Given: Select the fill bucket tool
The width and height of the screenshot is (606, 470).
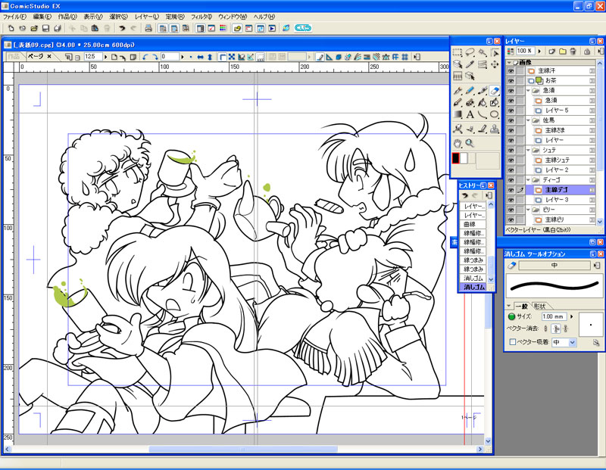Looking at the screenshot, I should click(x=483, y=103).
